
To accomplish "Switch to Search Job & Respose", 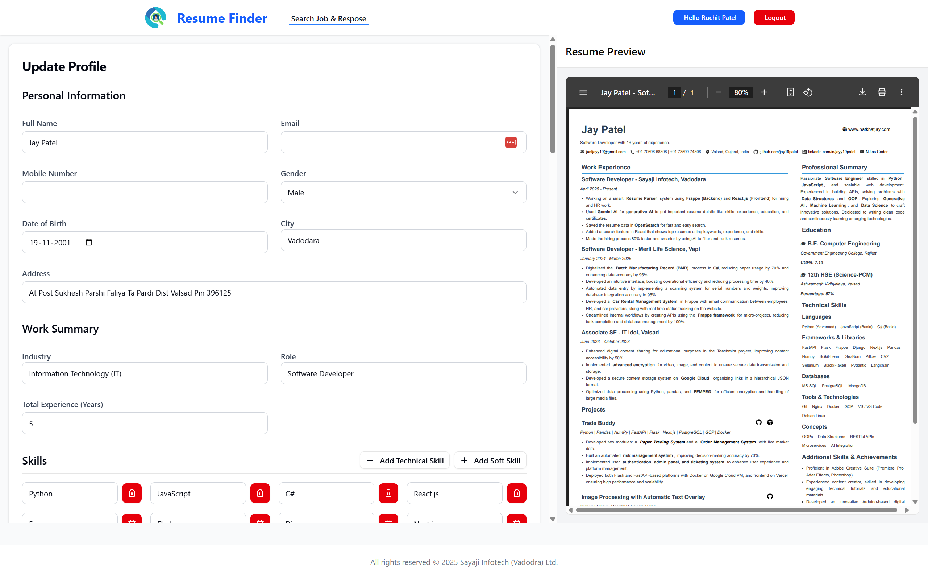I will pyautogui.click(x=328, y=18).
